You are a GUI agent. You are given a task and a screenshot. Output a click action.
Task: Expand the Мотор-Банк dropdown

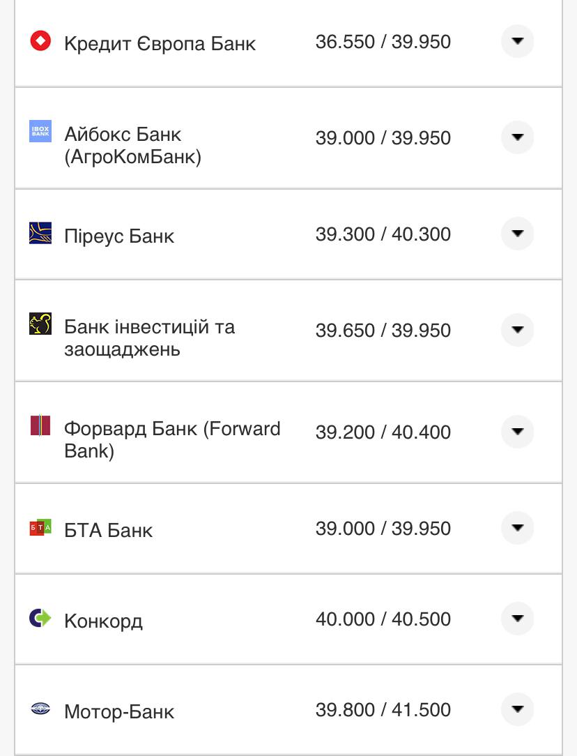click(x=516, y=710)
